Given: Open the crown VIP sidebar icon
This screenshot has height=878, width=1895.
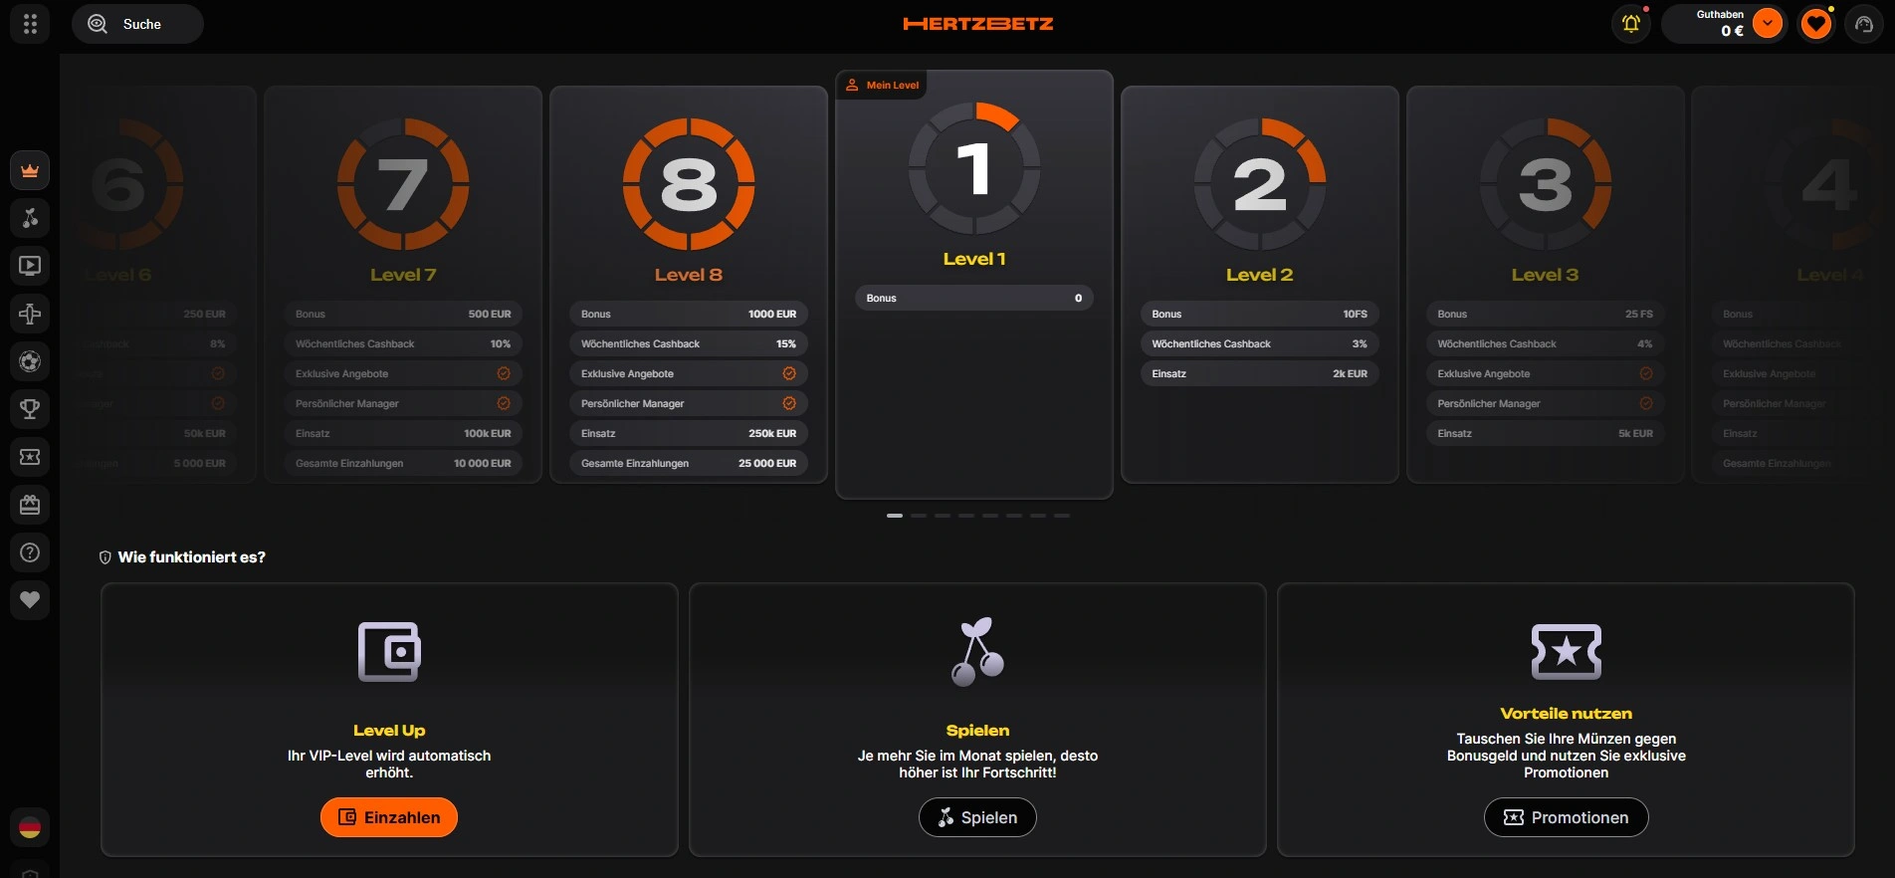Looking at the screenshot, I should [x=30, y=170].
